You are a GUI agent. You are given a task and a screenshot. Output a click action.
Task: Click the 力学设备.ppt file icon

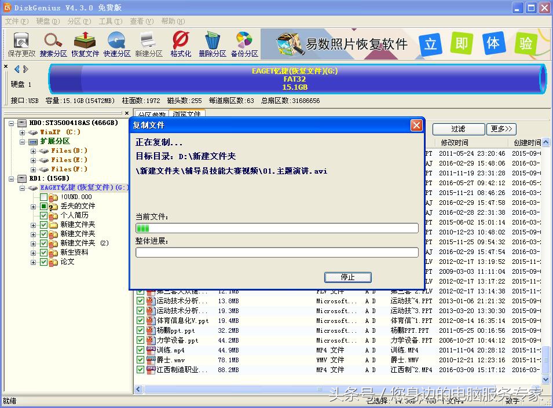[151, 340]
